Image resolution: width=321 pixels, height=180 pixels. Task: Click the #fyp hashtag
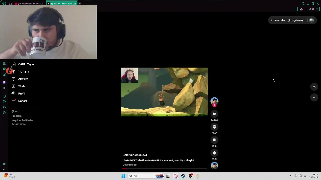pyautogui.click(x=182, y=160)
